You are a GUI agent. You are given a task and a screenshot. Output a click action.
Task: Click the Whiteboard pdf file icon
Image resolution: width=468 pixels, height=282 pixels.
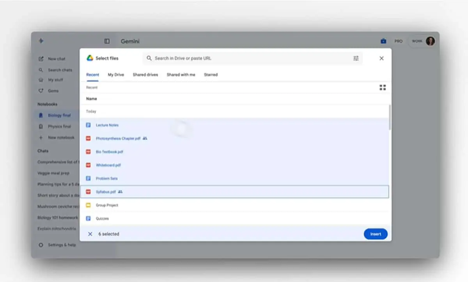(x=88, y=165)
